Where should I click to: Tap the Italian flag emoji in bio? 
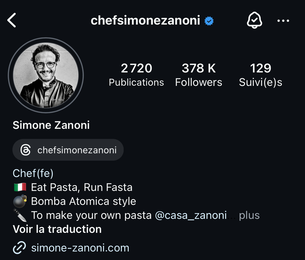click(20, 187)
